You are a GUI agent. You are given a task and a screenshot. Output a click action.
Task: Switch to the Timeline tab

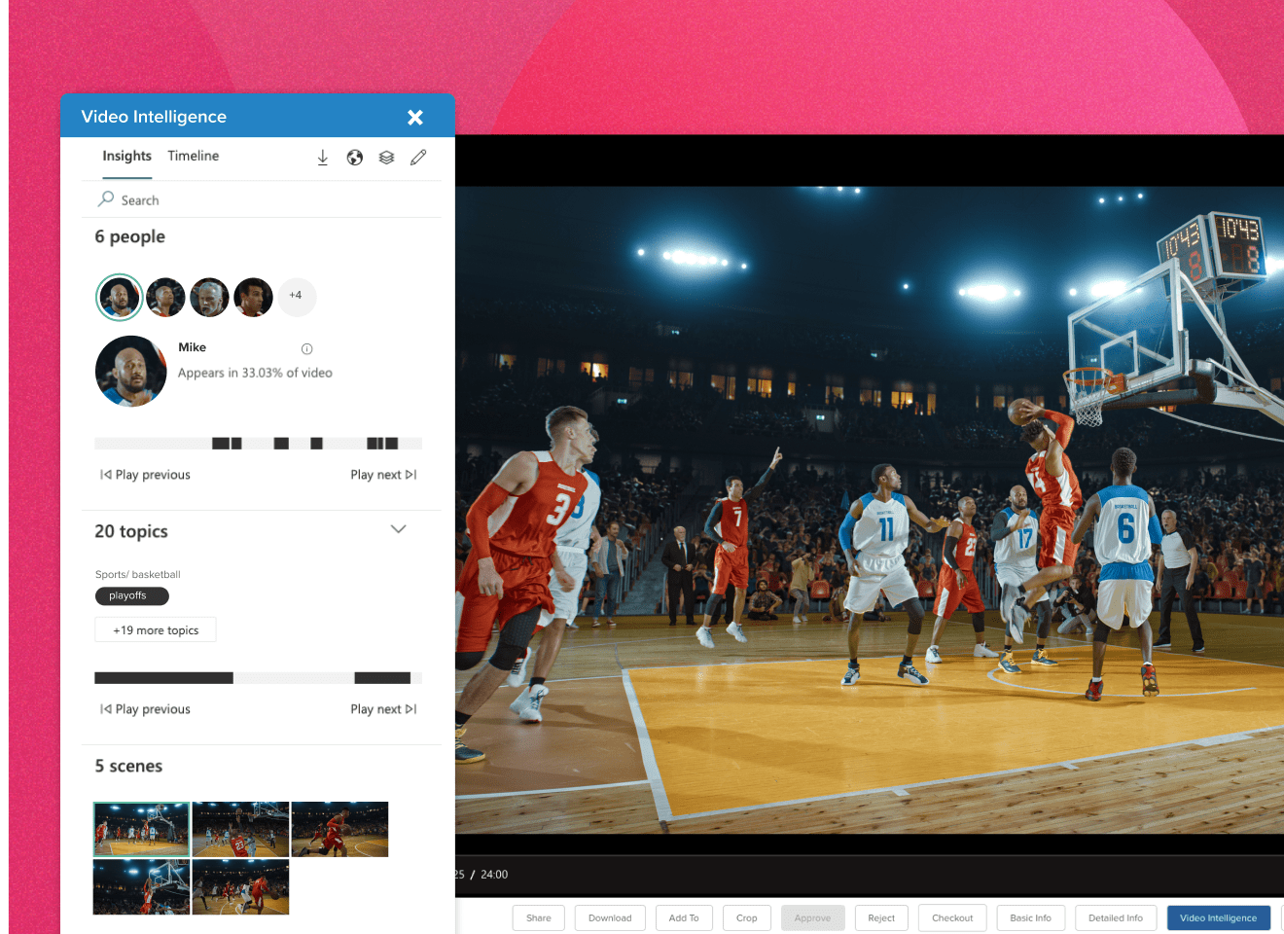coord(194,156)
